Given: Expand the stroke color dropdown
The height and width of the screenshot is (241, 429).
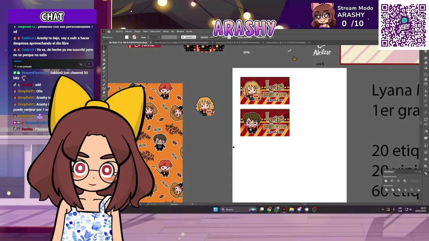Looking at the screenshot, I should pos(138,37).
